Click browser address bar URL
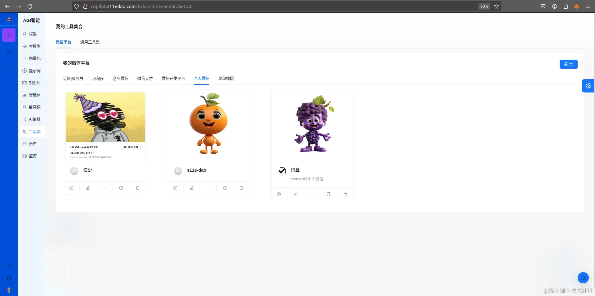595x296 pixels. (142, 6)
